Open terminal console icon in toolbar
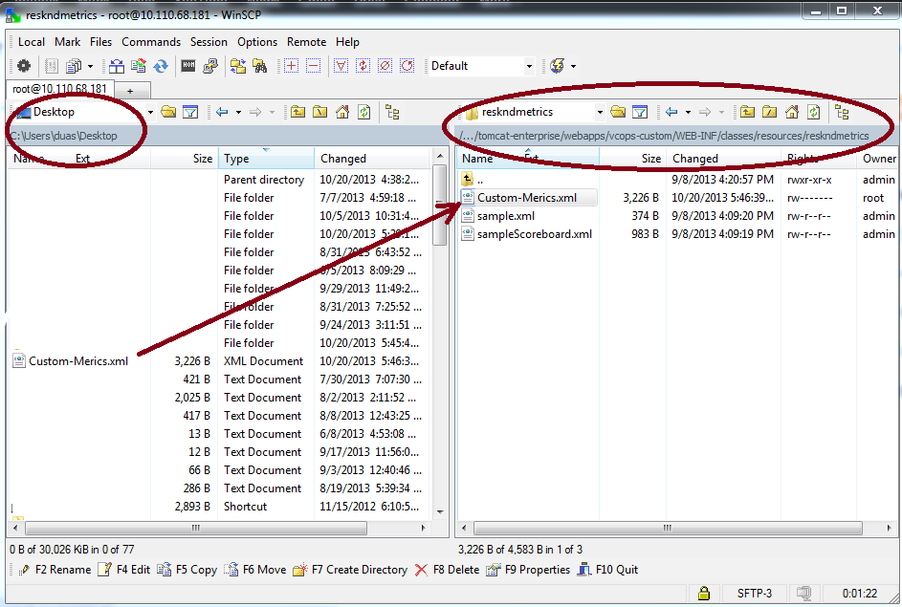The height and width of the screenshot is (607, 902). coord(188,66)
